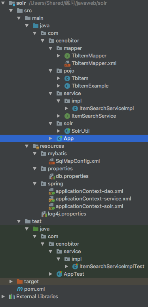This screenshot has height=307, width=148.
Task: Select the highlighted App class row
Action: click(x=74, y=138)
